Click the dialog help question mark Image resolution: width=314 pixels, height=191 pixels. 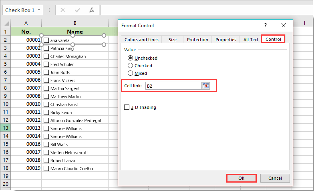(x=265, y=25)
